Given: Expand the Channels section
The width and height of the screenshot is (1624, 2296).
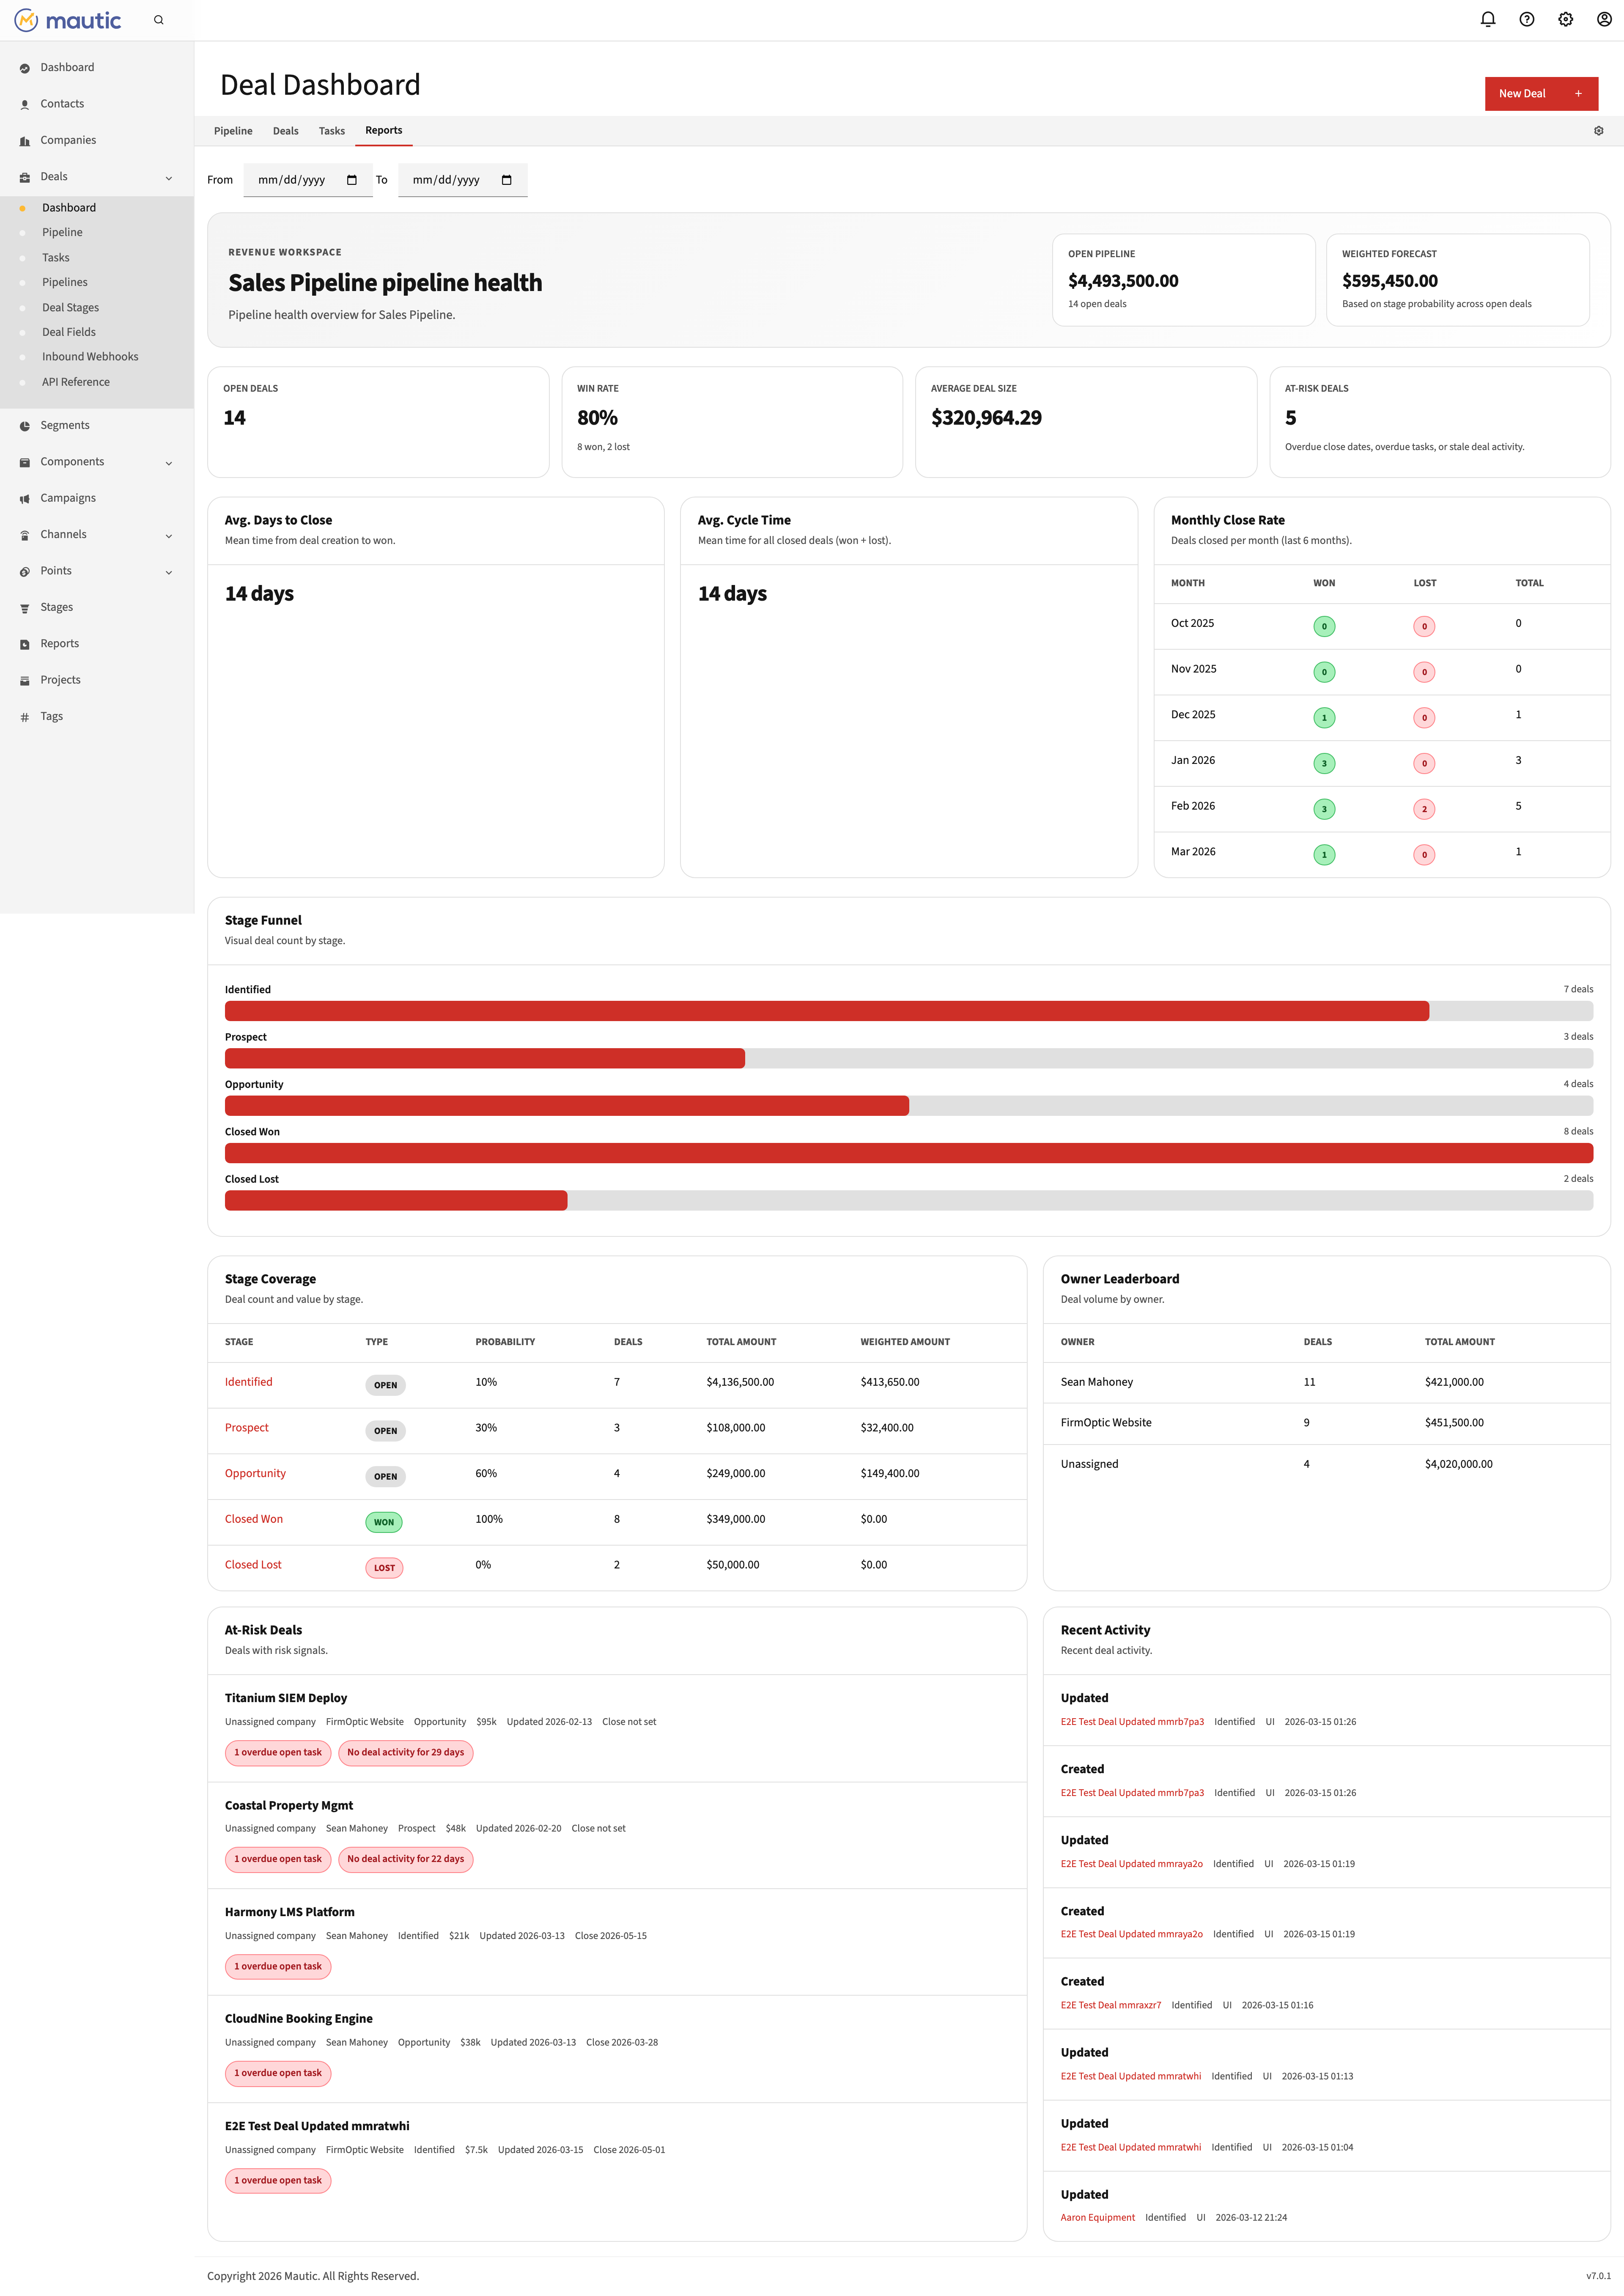Looking at the screenshot, I should click(x=168, y=534).
